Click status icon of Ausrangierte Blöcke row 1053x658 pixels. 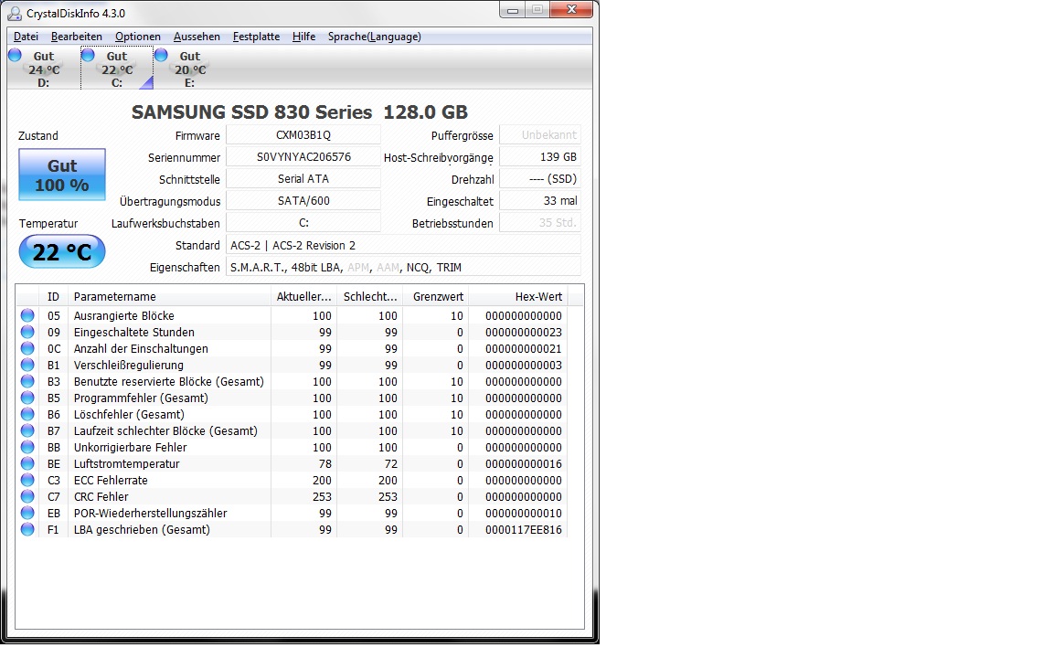[27, 315]
